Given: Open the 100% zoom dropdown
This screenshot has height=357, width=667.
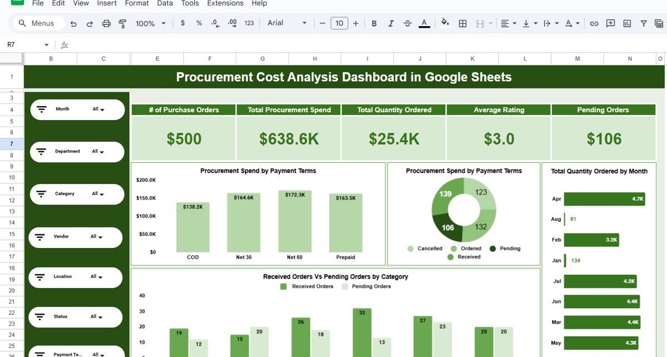Looking at the screenshot, I should (x=151, y=23).
